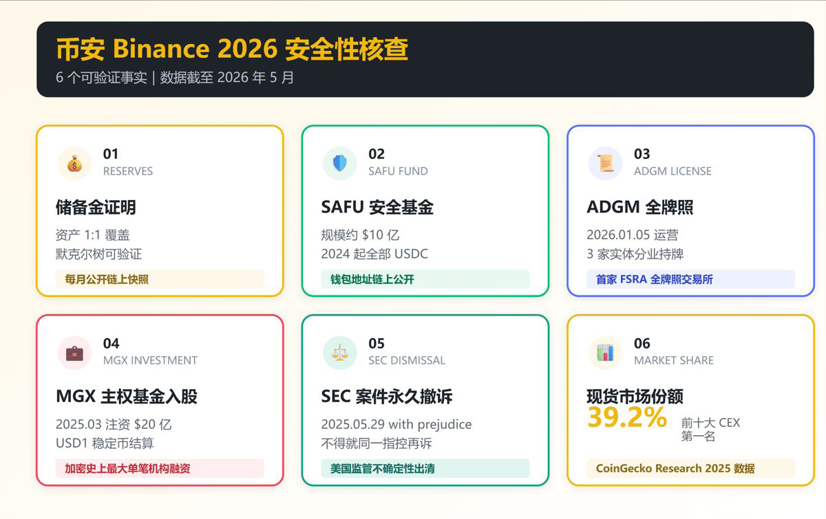The height and width of the screenshot is (519, 826).
Task: Click the 加密史上最大单笔机构融资 tag
Action: point(160,468)
